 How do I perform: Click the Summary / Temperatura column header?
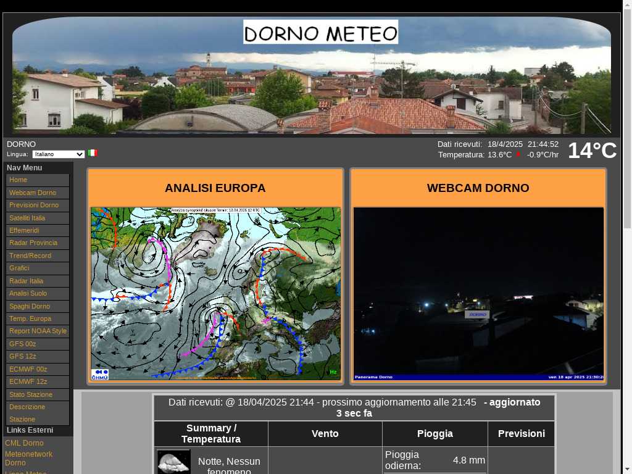click(211, 434)
